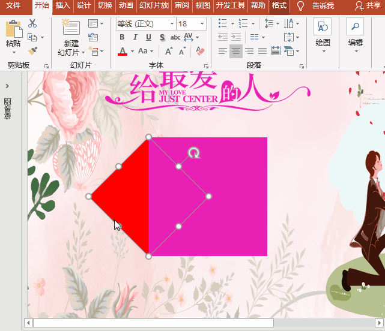Image resolution: width=385 pixels, height=331 pixels.
Task: Switch to the 切换 Transitions tab
Action: 105,5
